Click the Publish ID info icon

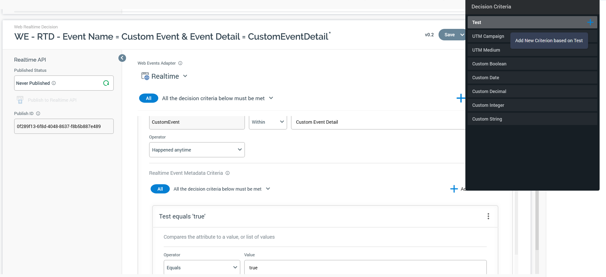point(38,113)
